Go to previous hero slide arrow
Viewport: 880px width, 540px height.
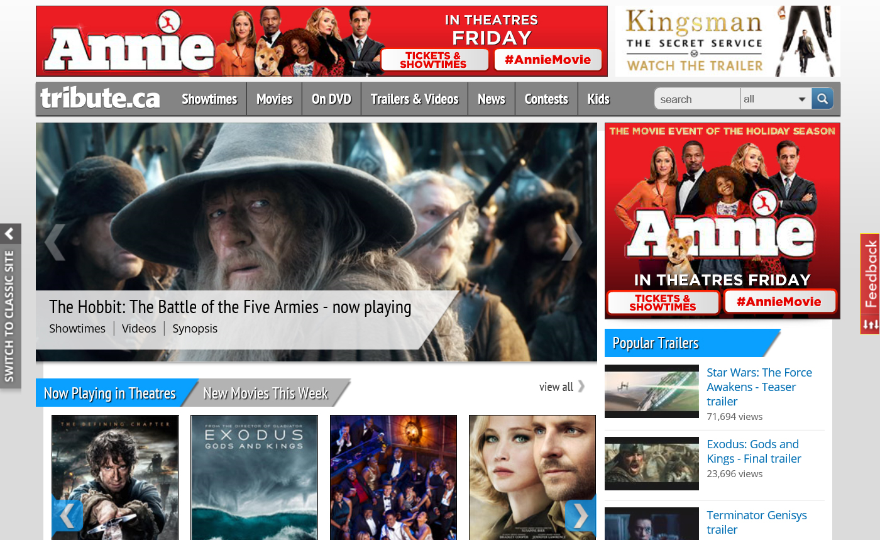55,242
